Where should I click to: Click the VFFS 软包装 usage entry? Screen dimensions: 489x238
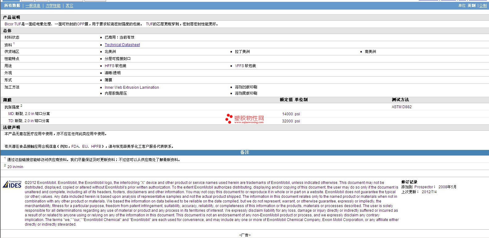pos(245,66)
